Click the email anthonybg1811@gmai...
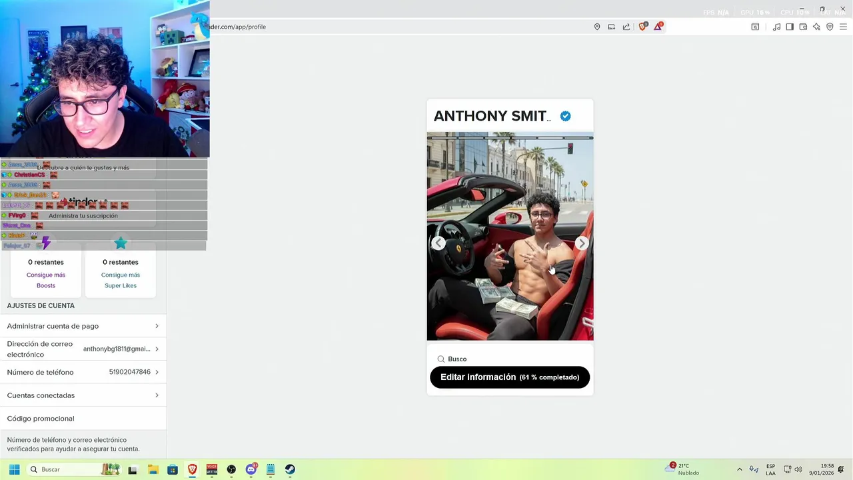This screenshot has width=853, height=480. (x=117, y=349)
